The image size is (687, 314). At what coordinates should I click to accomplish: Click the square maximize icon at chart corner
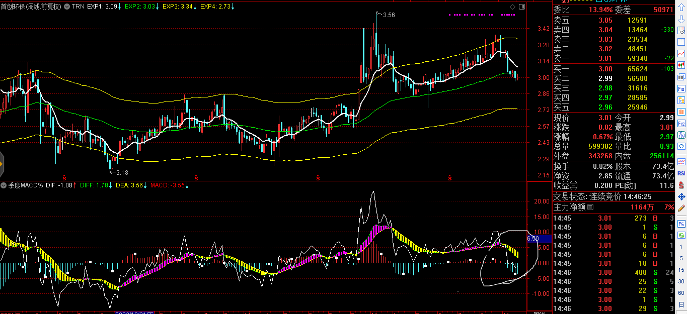point(521,7)
